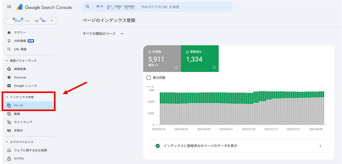Image resolution: width=342 pixels, height=164 pixels.
Task: Click the news icon beside Google ニュース
Action: coord(9,86)
